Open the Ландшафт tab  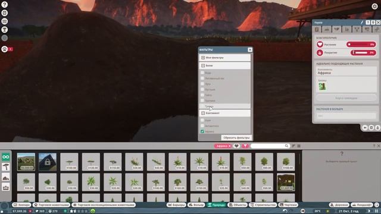(362, 204)
